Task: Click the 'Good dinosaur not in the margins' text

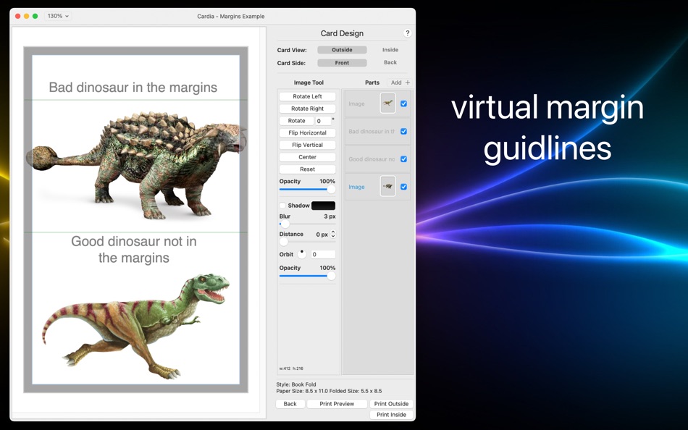Action: (134, 249)
